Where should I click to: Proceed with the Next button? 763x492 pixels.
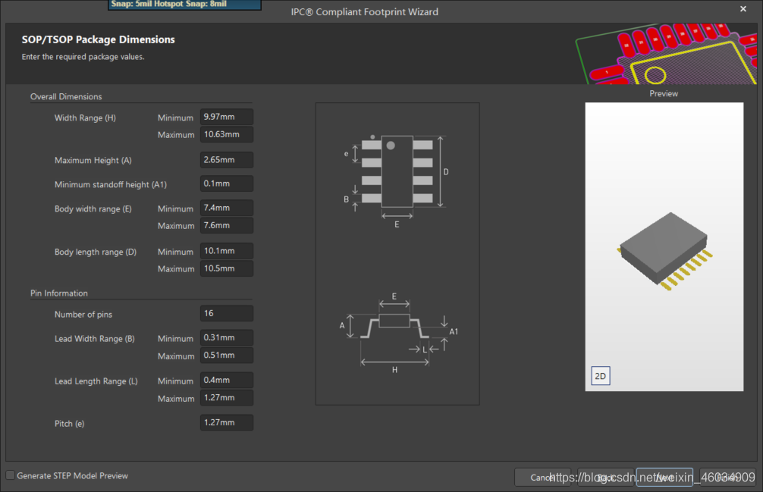[x=664, y=478]
